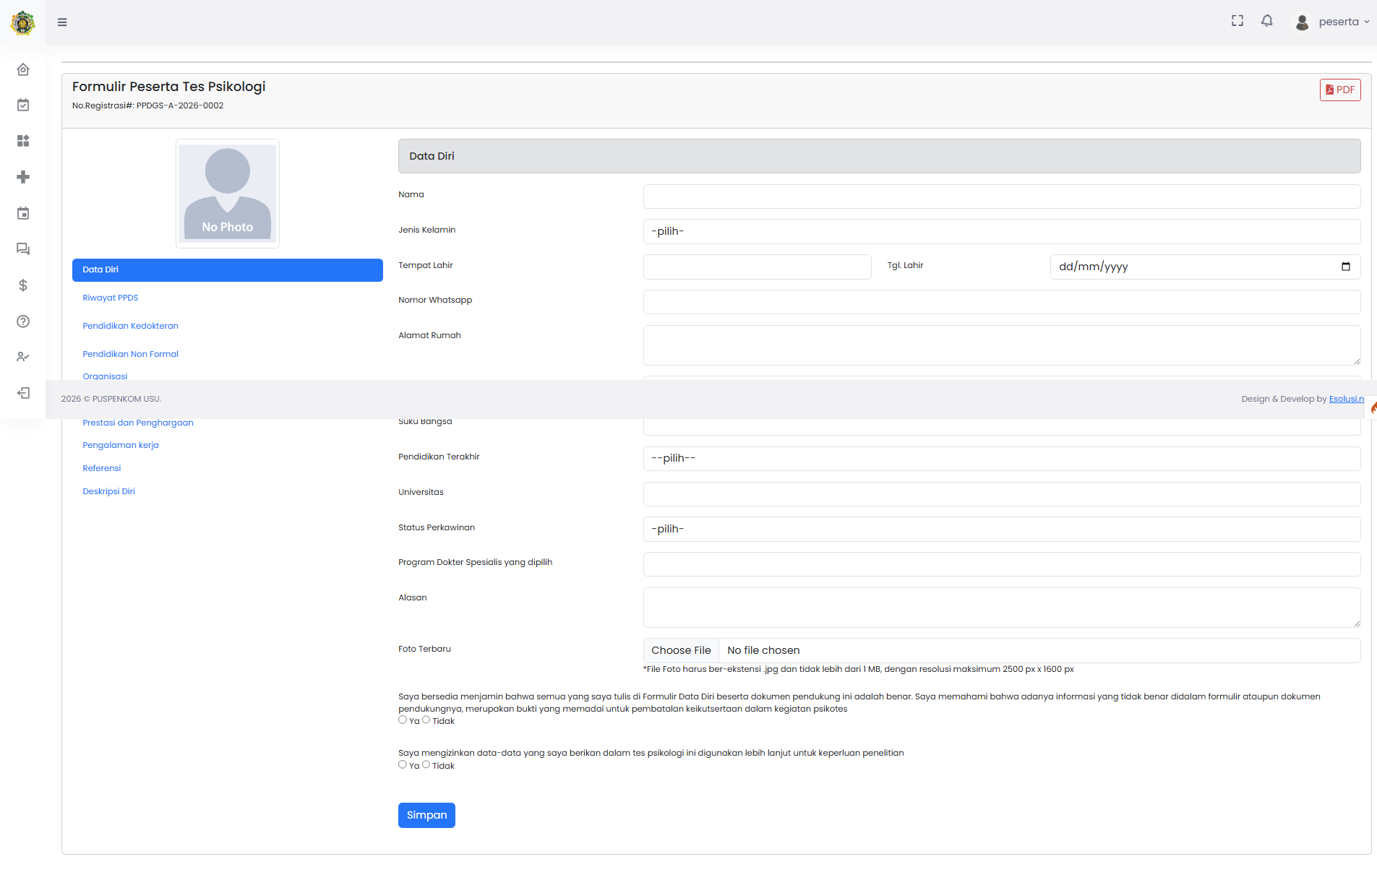Click the Simpan button

point(426,815)
